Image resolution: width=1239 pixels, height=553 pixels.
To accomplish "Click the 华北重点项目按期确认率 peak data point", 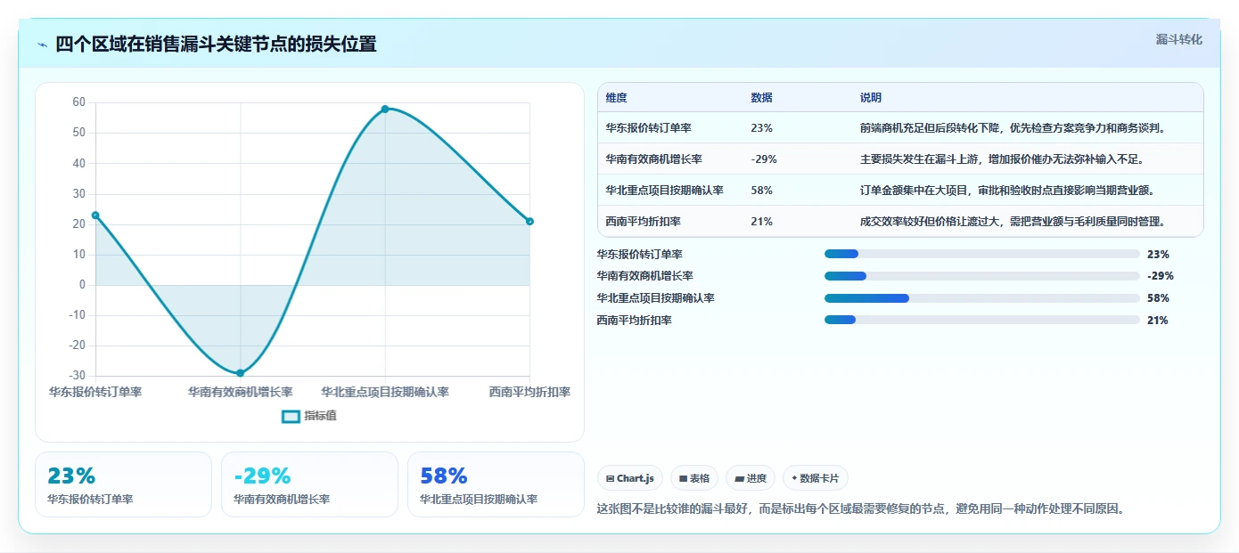I will point(385,109).
